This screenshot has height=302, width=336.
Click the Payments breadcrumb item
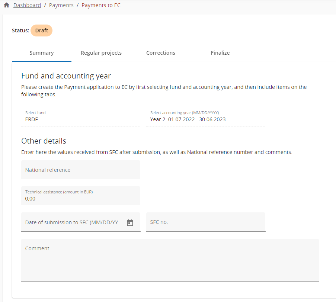pyautogui.click(x=61, y=5)
